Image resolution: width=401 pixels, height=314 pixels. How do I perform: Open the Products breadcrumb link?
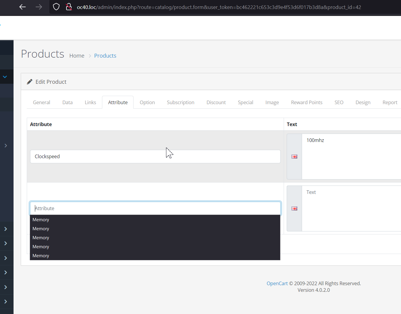tap(105, 56)
